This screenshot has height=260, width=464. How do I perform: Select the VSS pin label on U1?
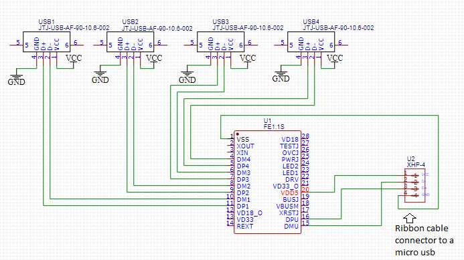(x=243, y=140)
